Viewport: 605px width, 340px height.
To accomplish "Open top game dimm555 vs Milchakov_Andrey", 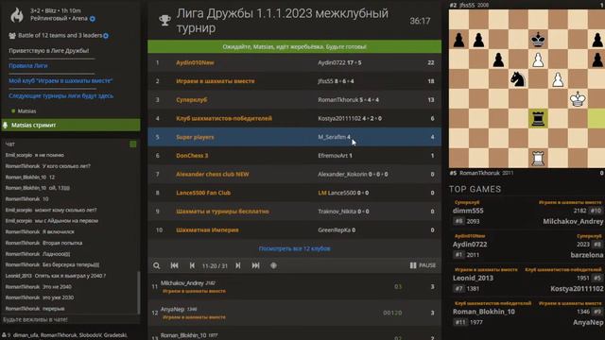I will coord(527,213).
